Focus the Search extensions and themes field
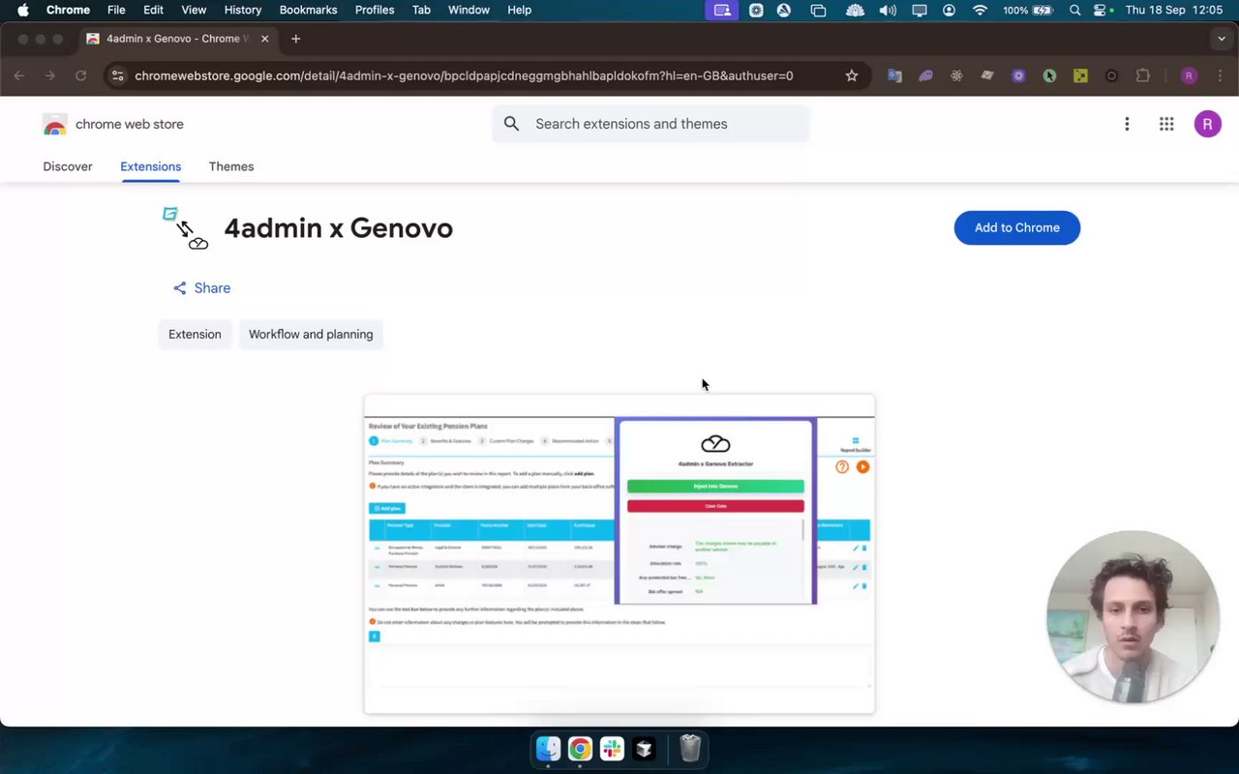This screenshot has width=1239, height=774. [650, 124]
